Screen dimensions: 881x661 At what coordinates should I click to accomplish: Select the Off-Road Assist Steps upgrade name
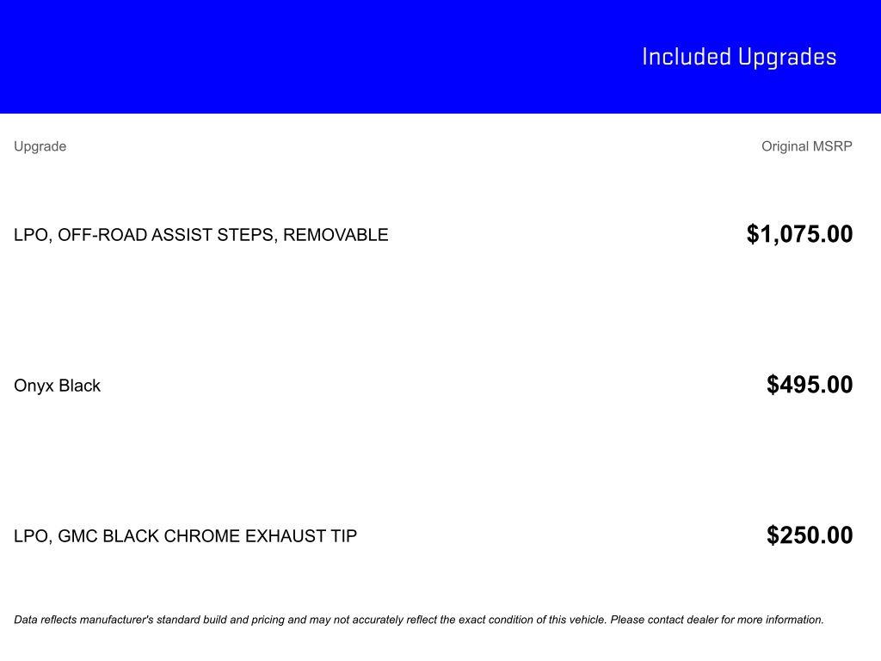click(x=201, y=234)
